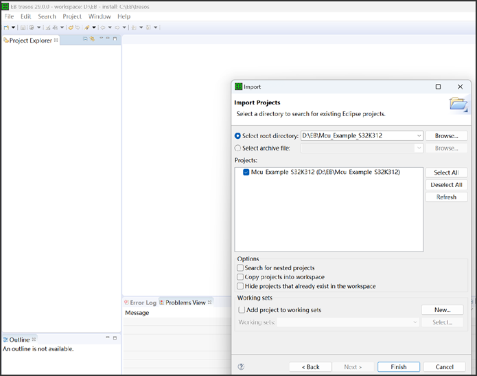
Task: Click the Finish button
Action: coord(399,367)
